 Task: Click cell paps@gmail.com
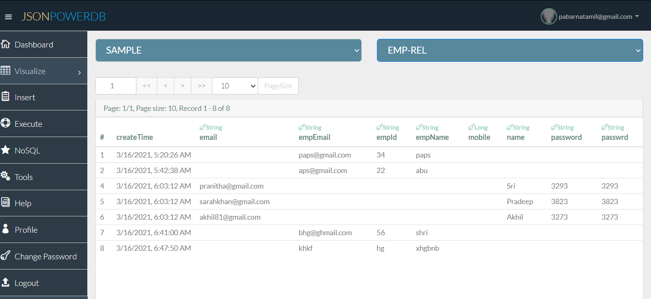(x=324, y=155)
